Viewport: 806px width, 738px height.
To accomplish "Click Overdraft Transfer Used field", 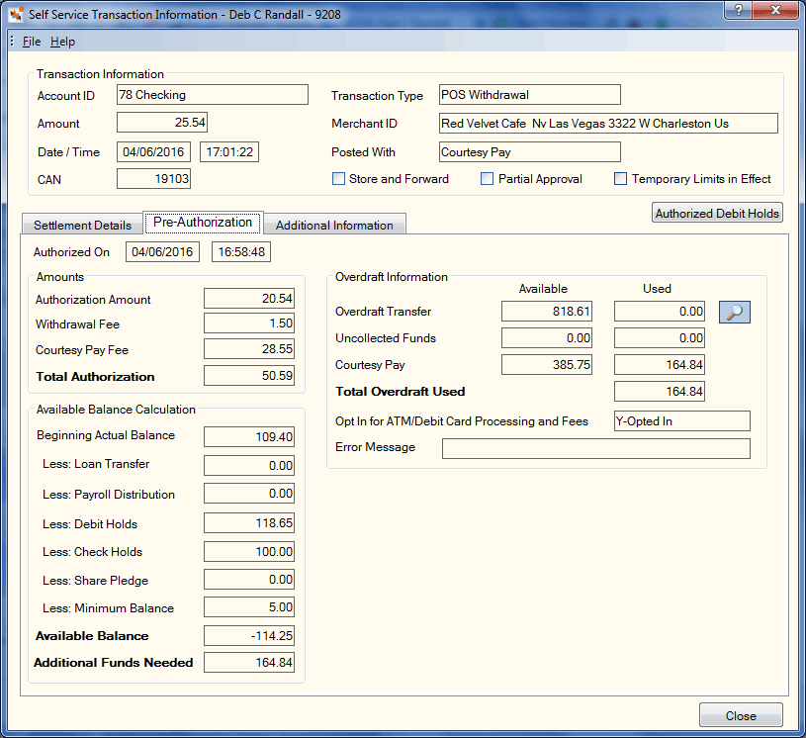I will (660, 312).
